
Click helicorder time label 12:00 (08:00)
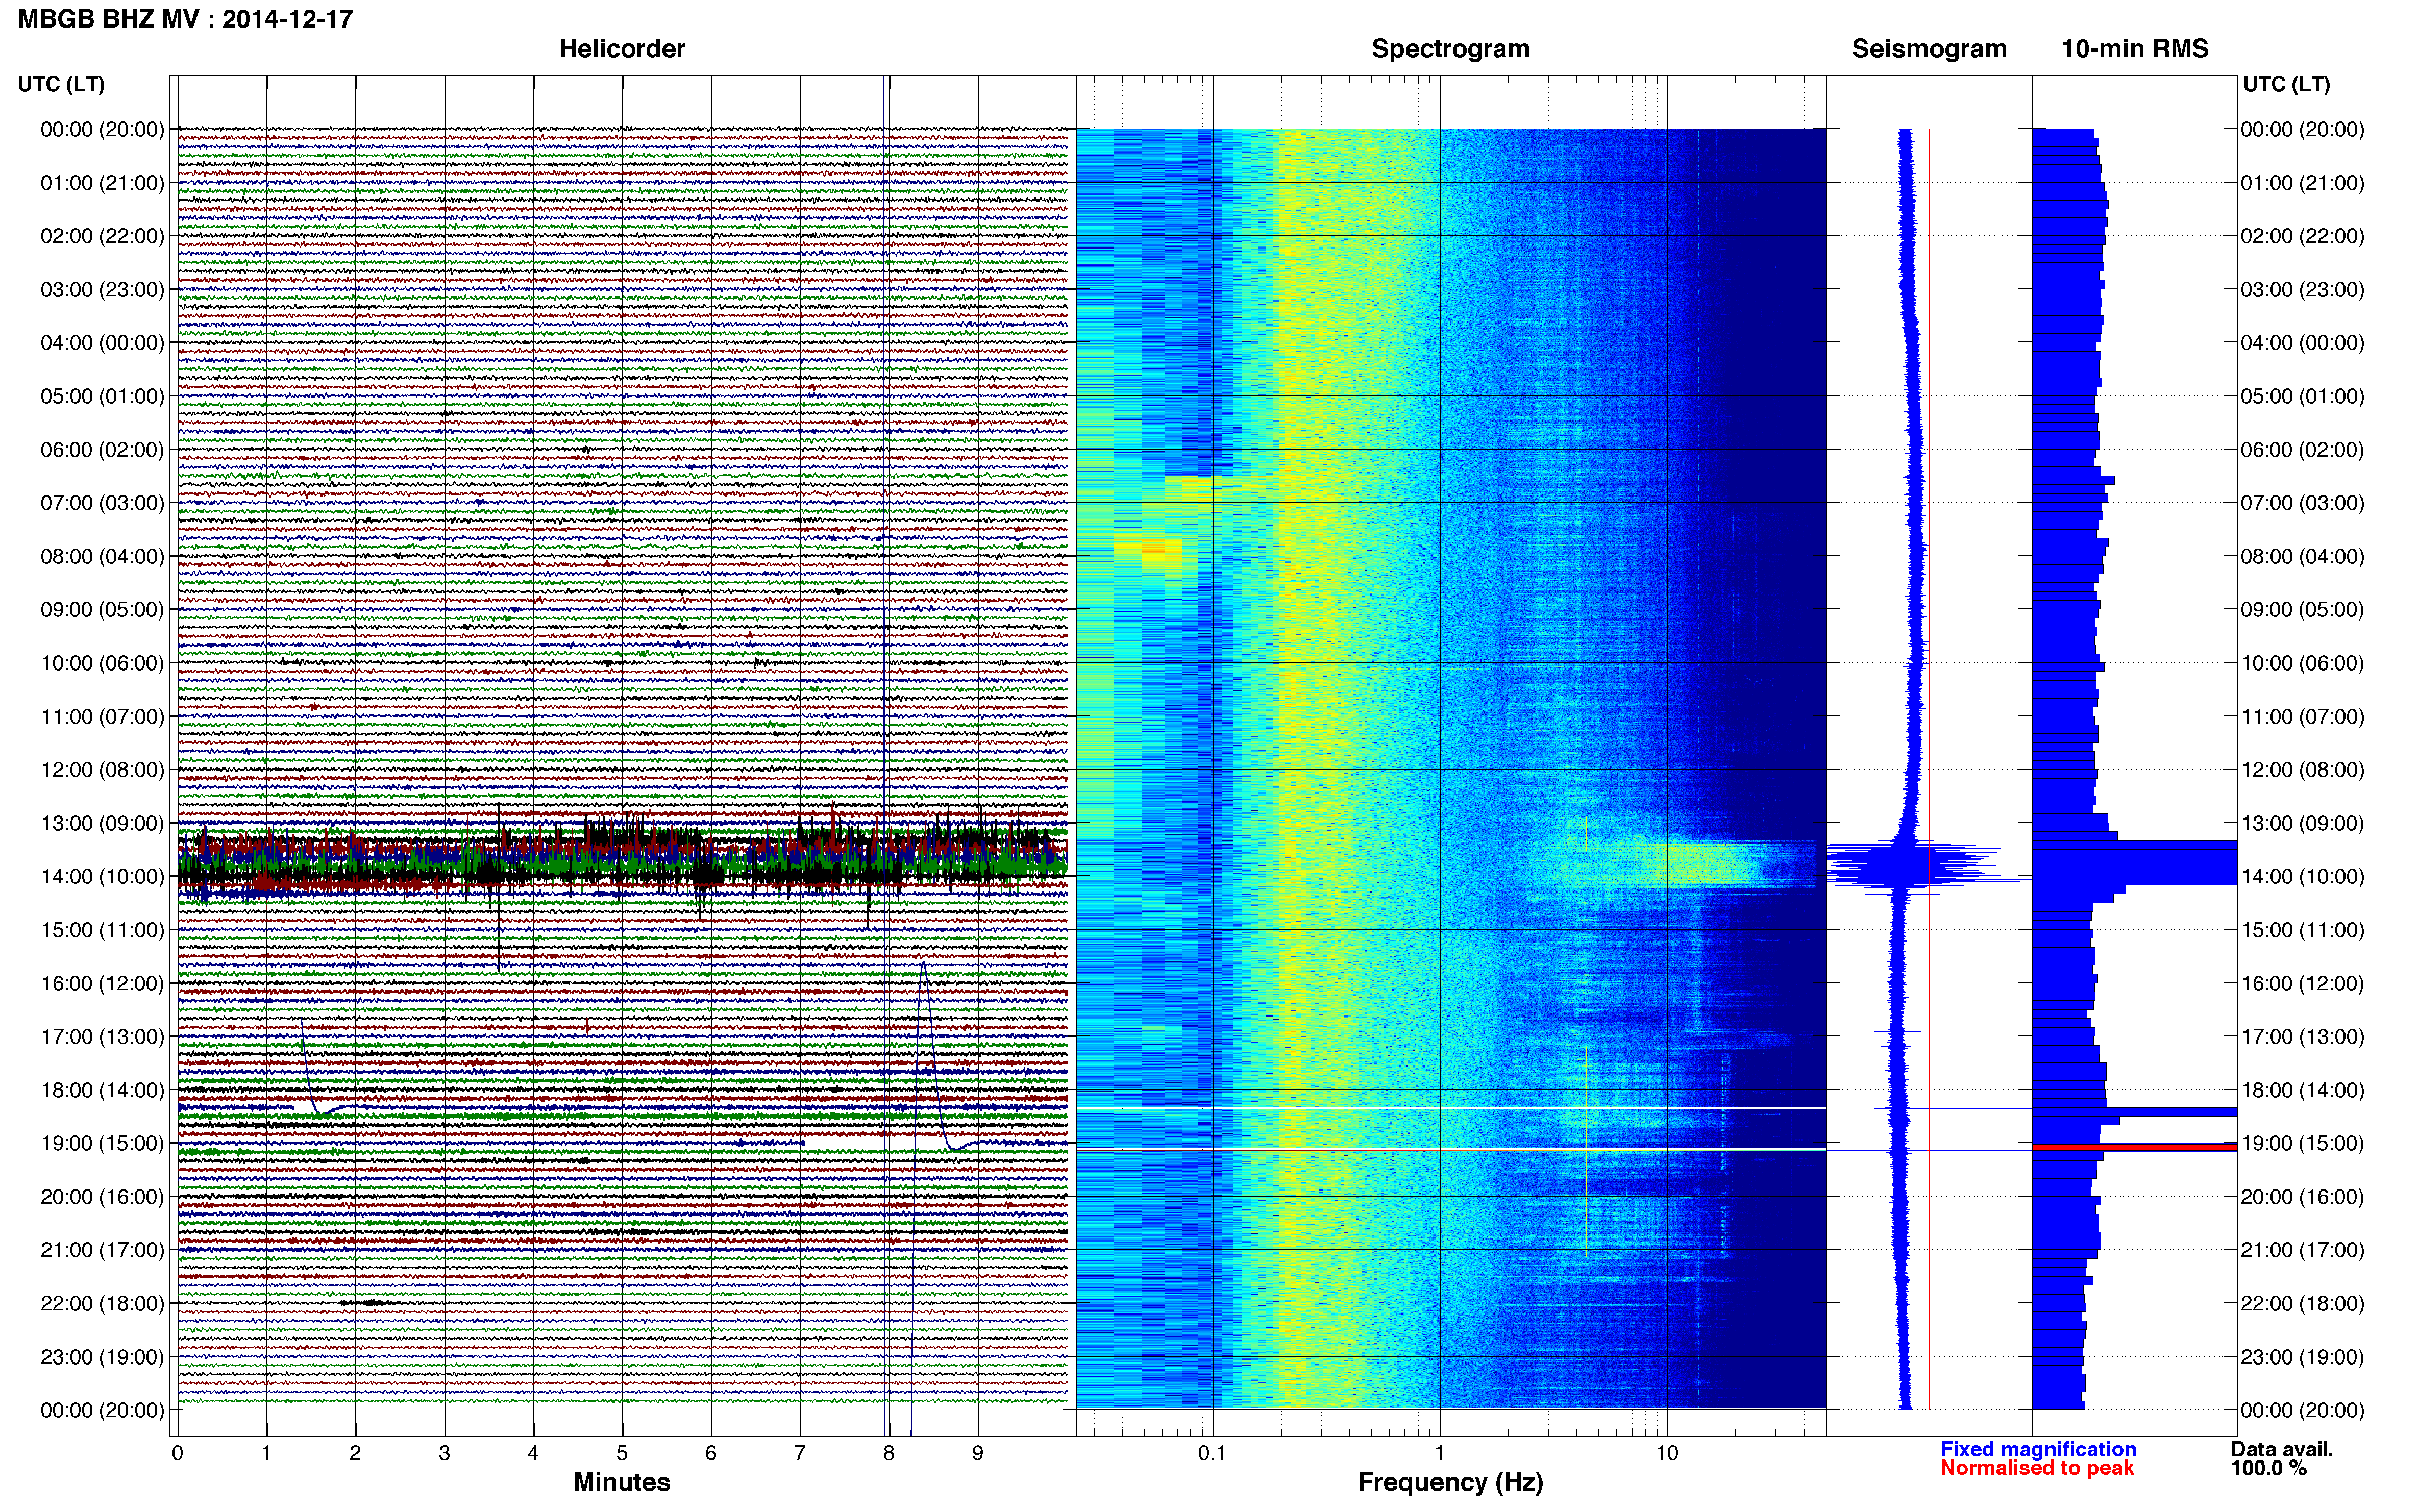[102, 770]
